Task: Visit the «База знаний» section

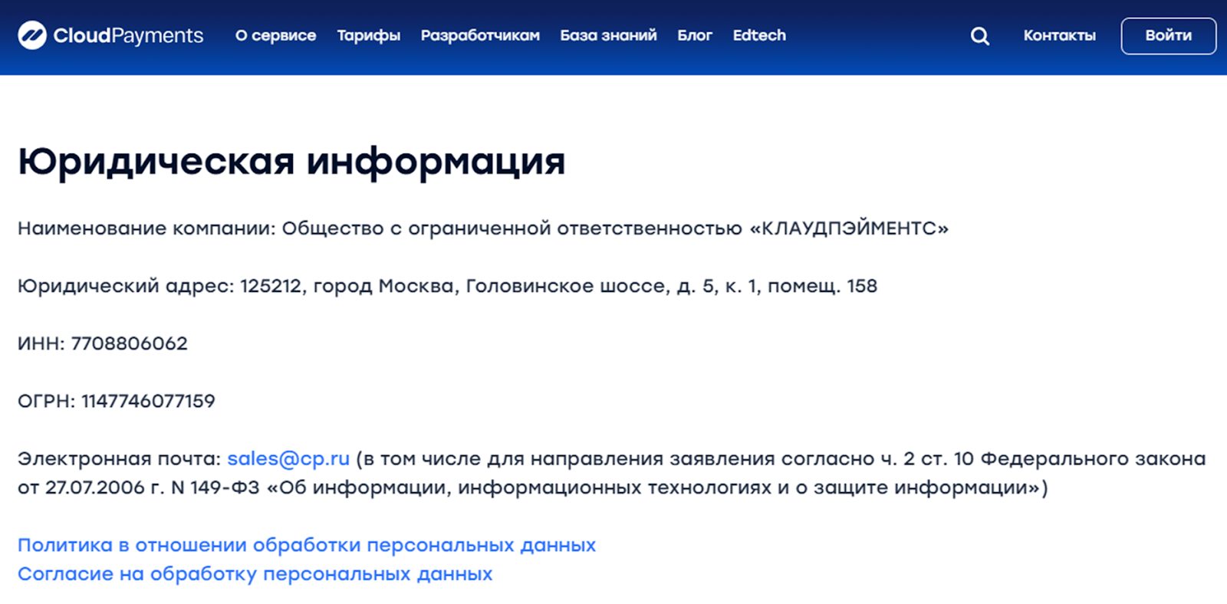Action: 608,35
